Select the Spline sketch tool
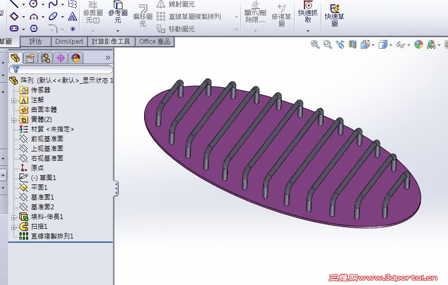This screenshot has width=448, height=285. click(53, 4)
